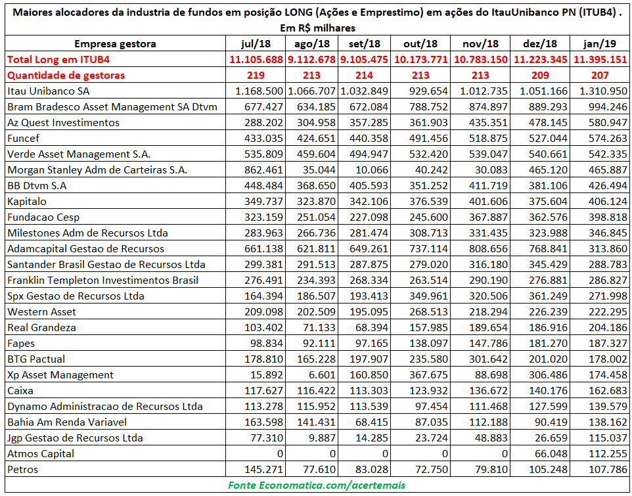Select Spx Gestao de Recursos Ltda

[x=76, y=296]
